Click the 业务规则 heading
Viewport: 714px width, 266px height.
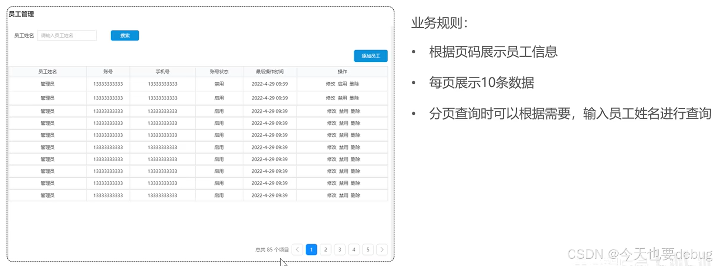(x=439, y=23)
